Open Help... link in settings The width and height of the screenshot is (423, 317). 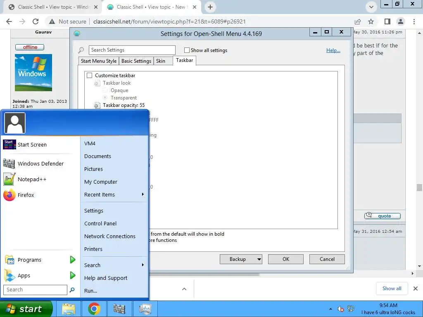tap(333, 50)
